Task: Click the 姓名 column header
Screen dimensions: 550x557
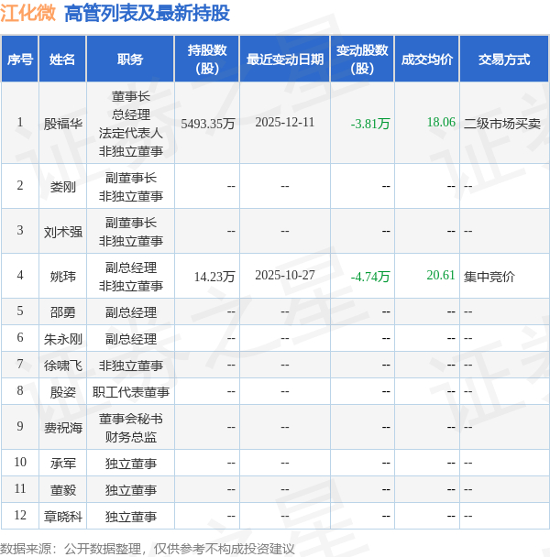Action: pyautogui.click(x=62, y=60)
